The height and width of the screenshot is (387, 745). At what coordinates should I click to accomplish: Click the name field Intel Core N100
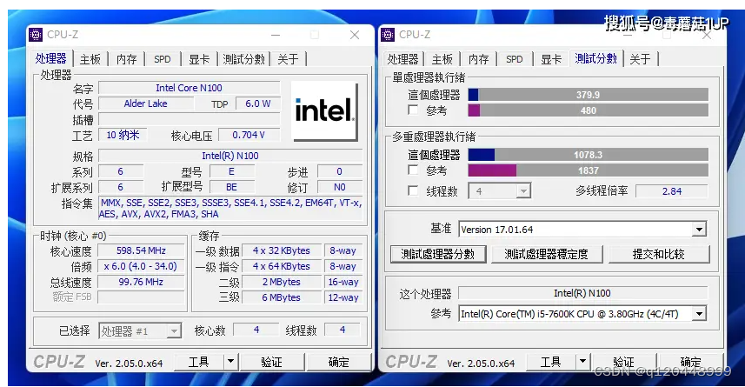(x=190, y=88)
